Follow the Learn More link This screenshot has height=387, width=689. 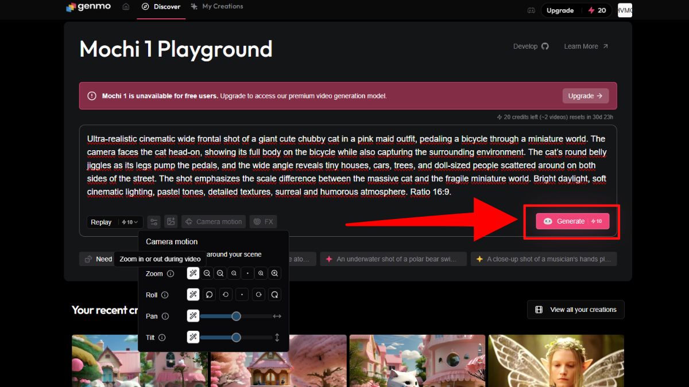tap(586, 46)
